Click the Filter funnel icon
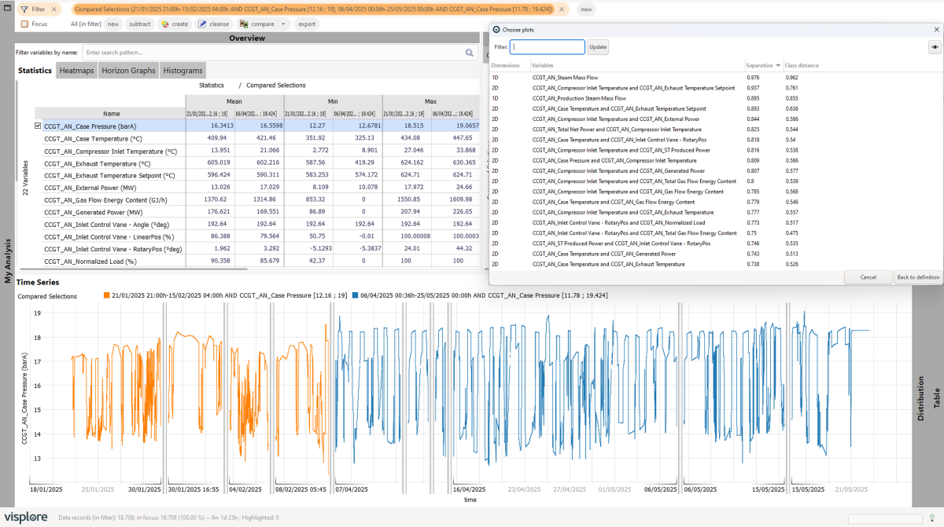 coord(24,9)
